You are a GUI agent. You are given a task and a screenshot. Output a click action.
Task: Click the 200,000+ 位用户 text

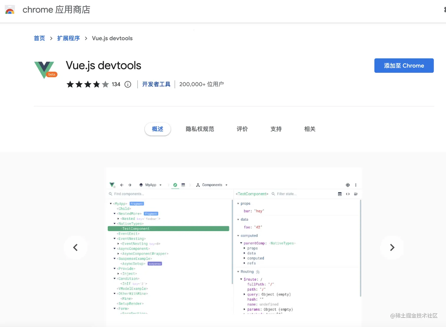[x=201, y=84]
